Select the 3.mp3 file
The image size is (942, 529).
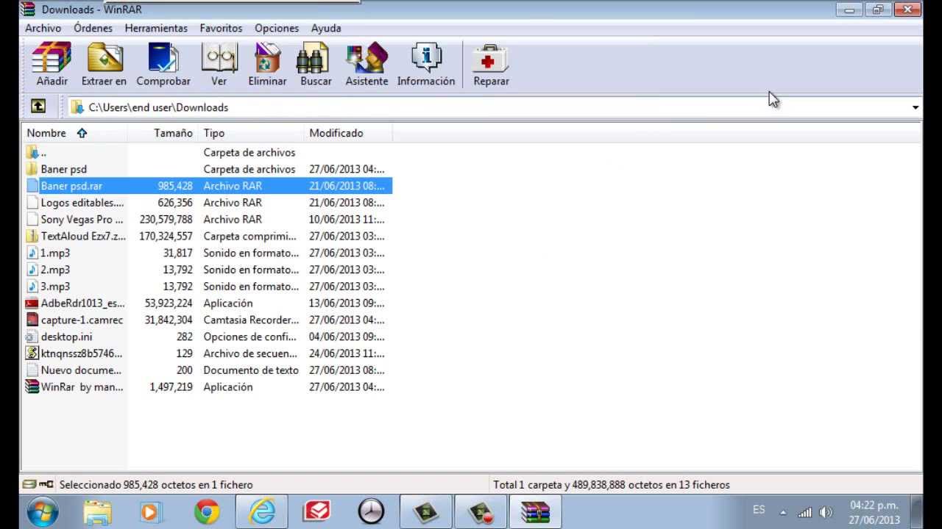coord(206,287)
